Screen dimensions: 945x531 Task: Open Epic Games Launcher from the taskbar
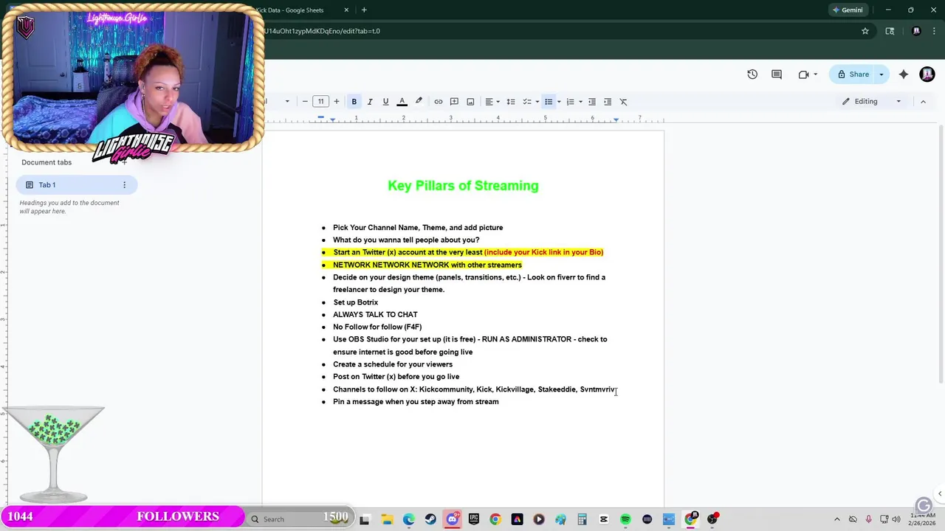474,519
